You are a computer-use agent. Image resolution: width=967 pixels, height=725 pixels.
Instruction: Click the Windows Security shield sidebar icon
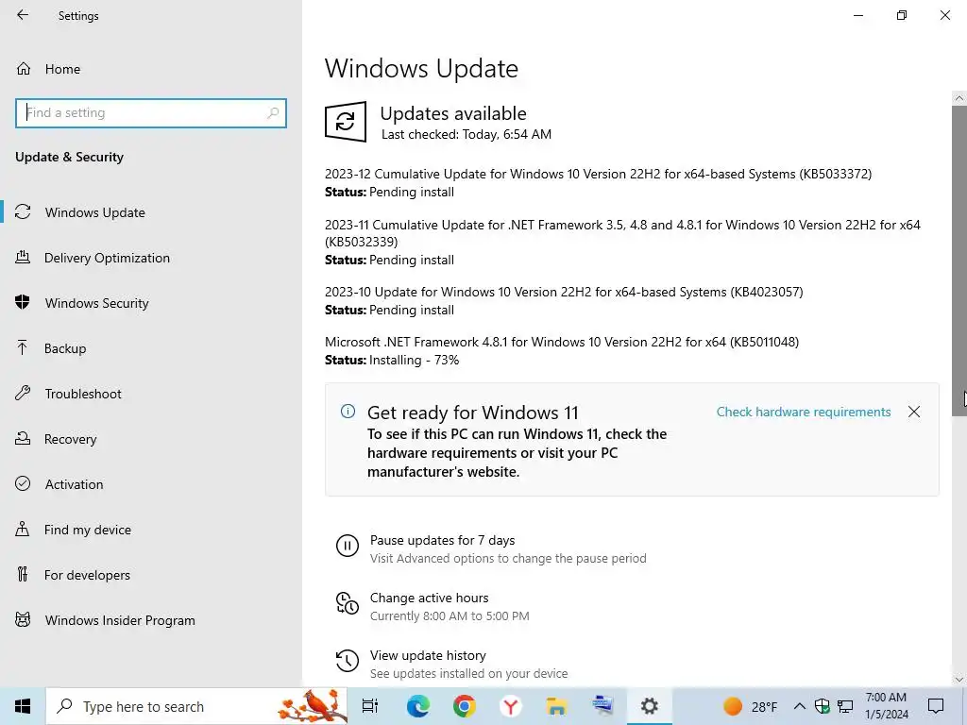(x=23, y=303)
